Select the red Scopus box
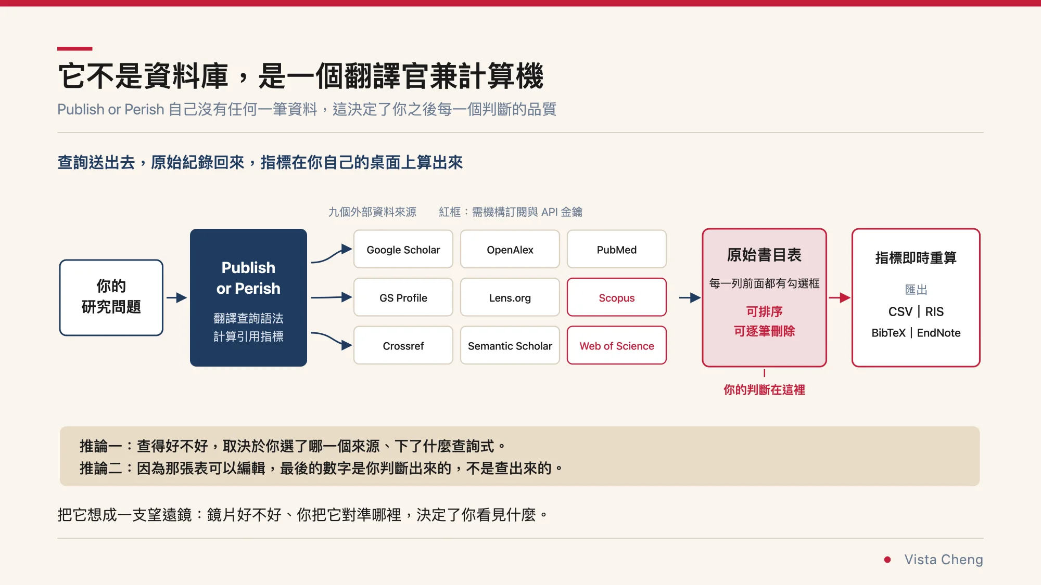The width and height of the screenshot is (1041, 585). coord(617,297)
